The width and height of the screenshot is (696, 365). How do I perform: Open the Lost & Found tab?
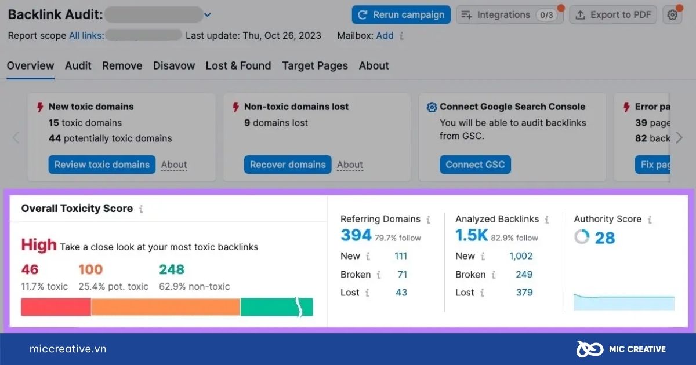pyautogui.click(x=238, y=65)
